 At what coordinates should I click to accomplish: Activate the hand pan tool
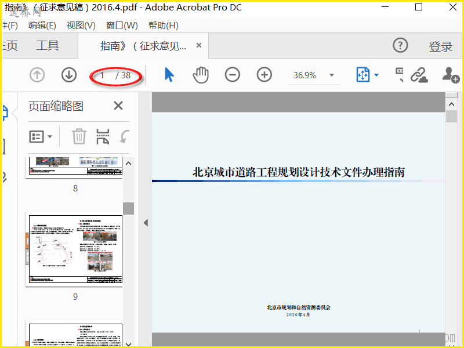point(201,75)
